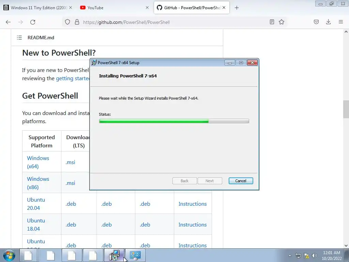Click the README.md file label
Image resolution: width=349 pixels, height=262 pixels.
tap(41, 38)
